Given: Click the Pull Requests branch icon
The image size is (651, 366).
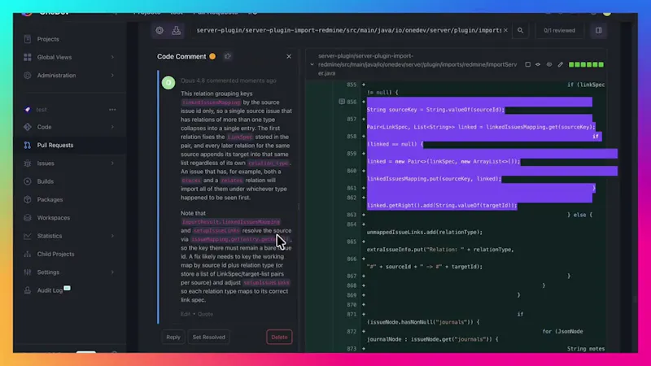Looking at the screenshot, I should (x=28, y=146).
